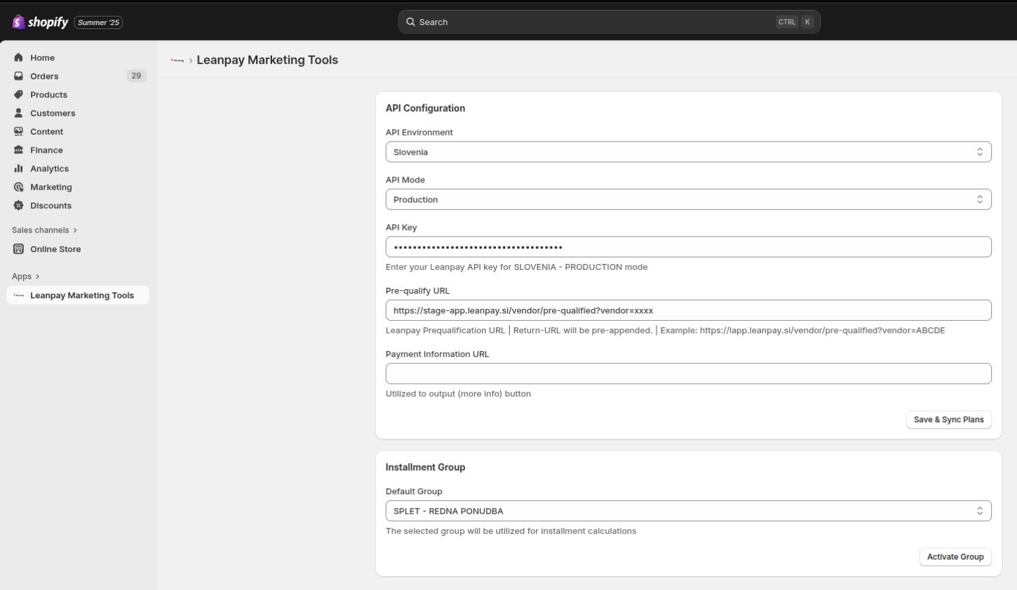1017x590 pixels.
Task: Click the Activate Group button
Action: [x=955, y=557]
